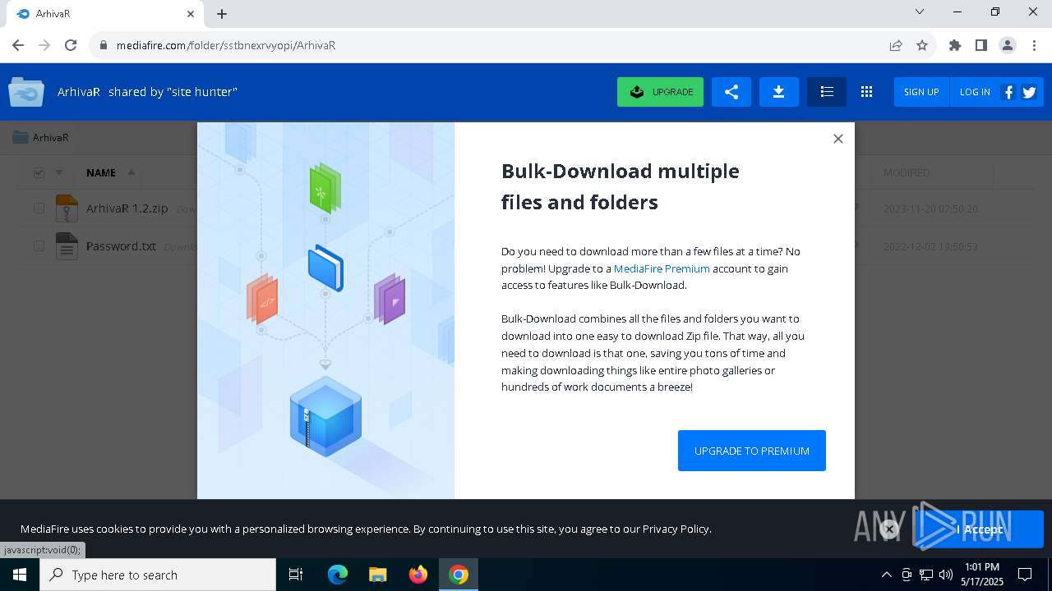Image resolution: width=1052 pixels, height=591 pixels.
Task: Open the notification center icon
Action: [1025, 575]
